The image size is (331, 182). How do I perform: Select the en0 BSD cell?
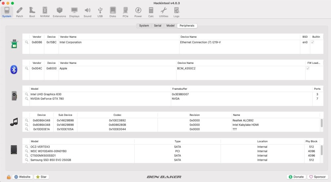pos(305,42)
